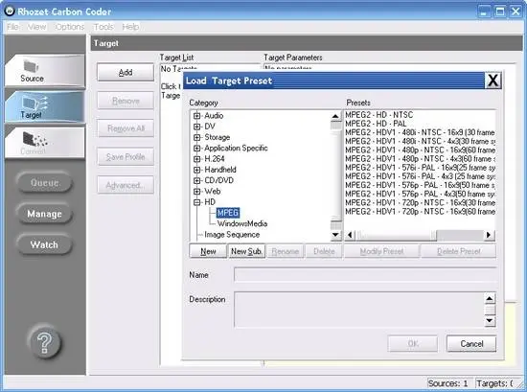The width and height of the screenshot is (527, 392).
Task: Open the File menu
Action: tap(12, 27)
